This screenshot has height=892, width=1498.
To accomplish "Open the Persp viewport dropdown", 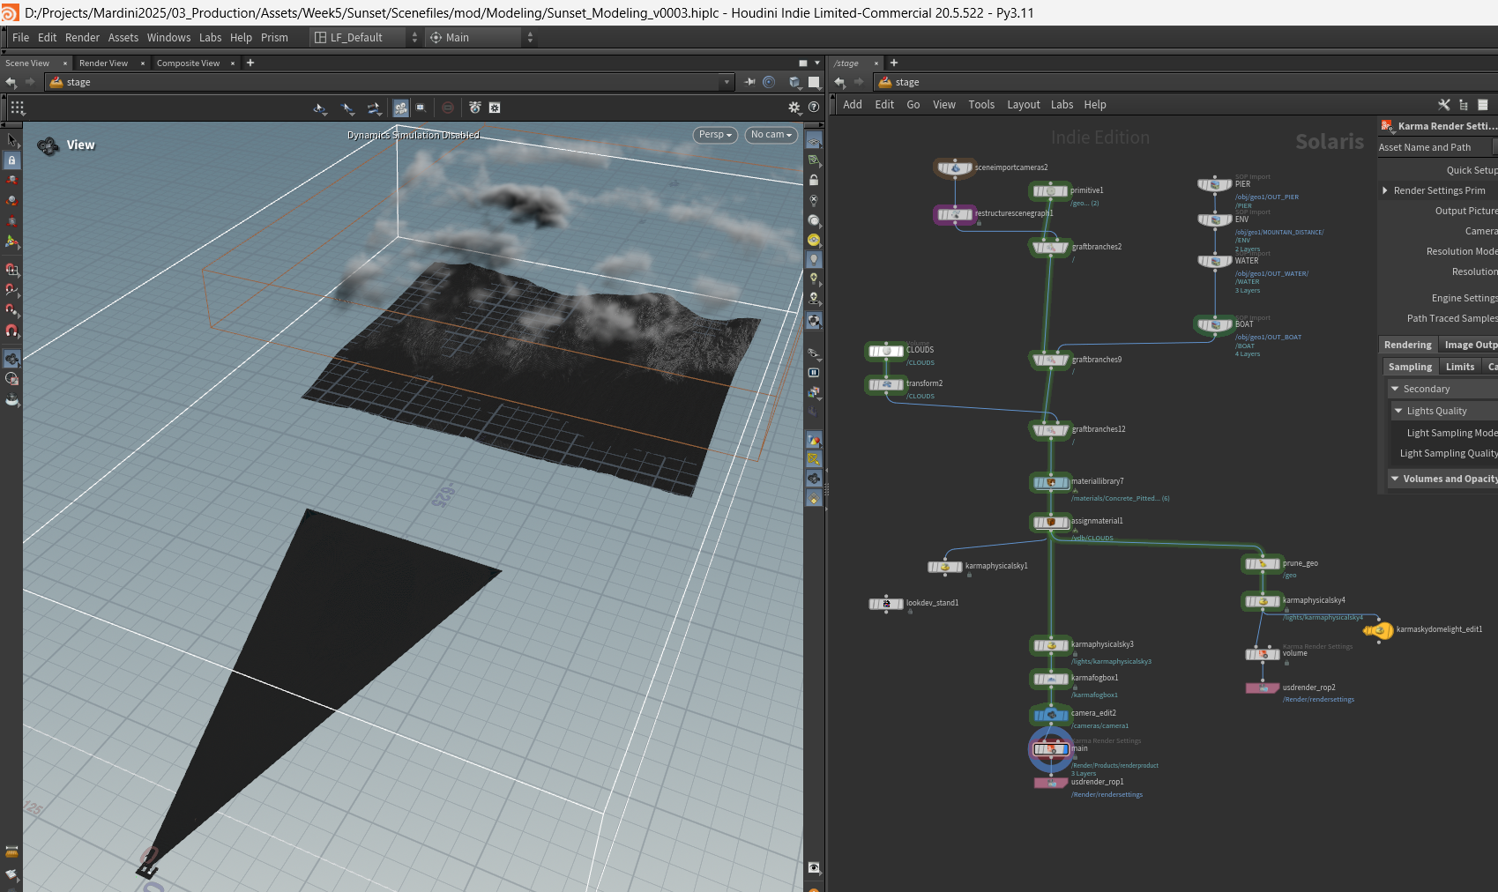I will point(715,135).
